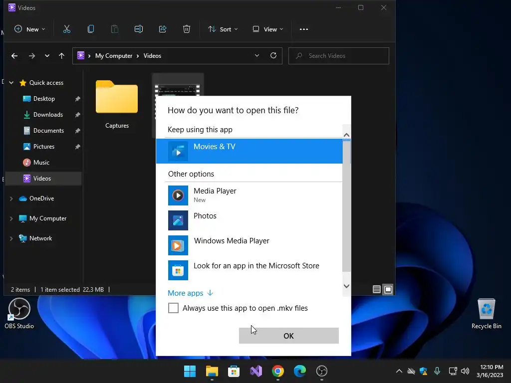This screenshot has width=511, height=383.
Task: Go forward with the right arrow
Action: 31,56
